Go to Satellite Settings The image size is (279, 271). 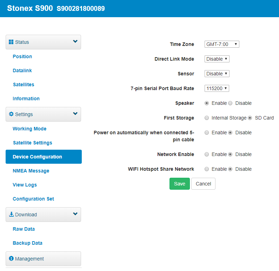point(33,143)
